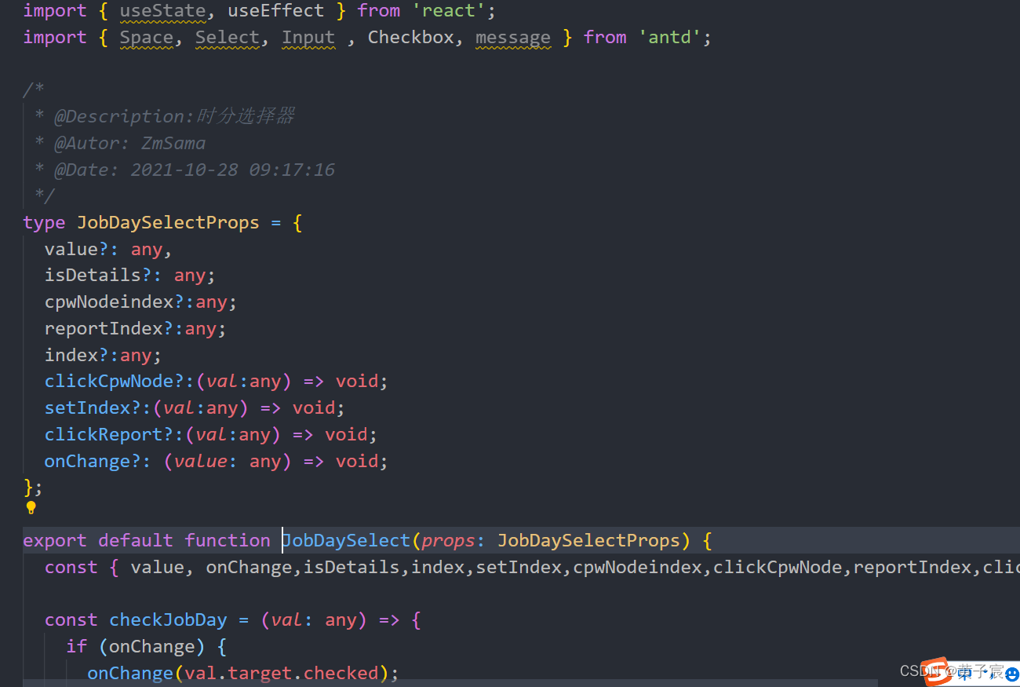1020x687 pixels.
Task: Click 'cpwNodeindex' in the destructuring line
Action: 637,568
